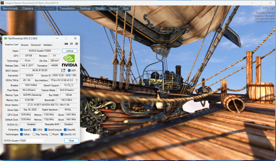The height and width of the screenshot is (161, 276).
Task: Open the Benchmark menu in Heaven
Action: pyautogui.click(x=10, y=8)
